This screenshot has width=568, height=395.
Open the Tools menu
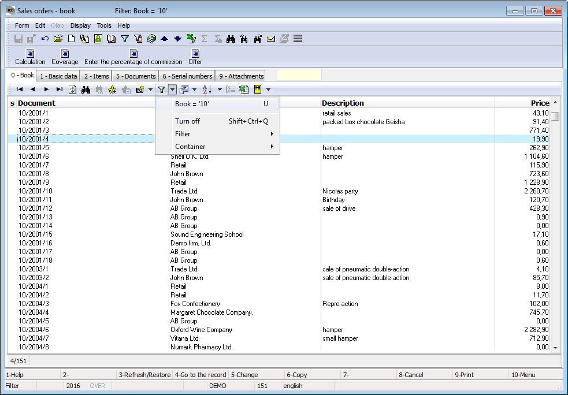point(104,25)
